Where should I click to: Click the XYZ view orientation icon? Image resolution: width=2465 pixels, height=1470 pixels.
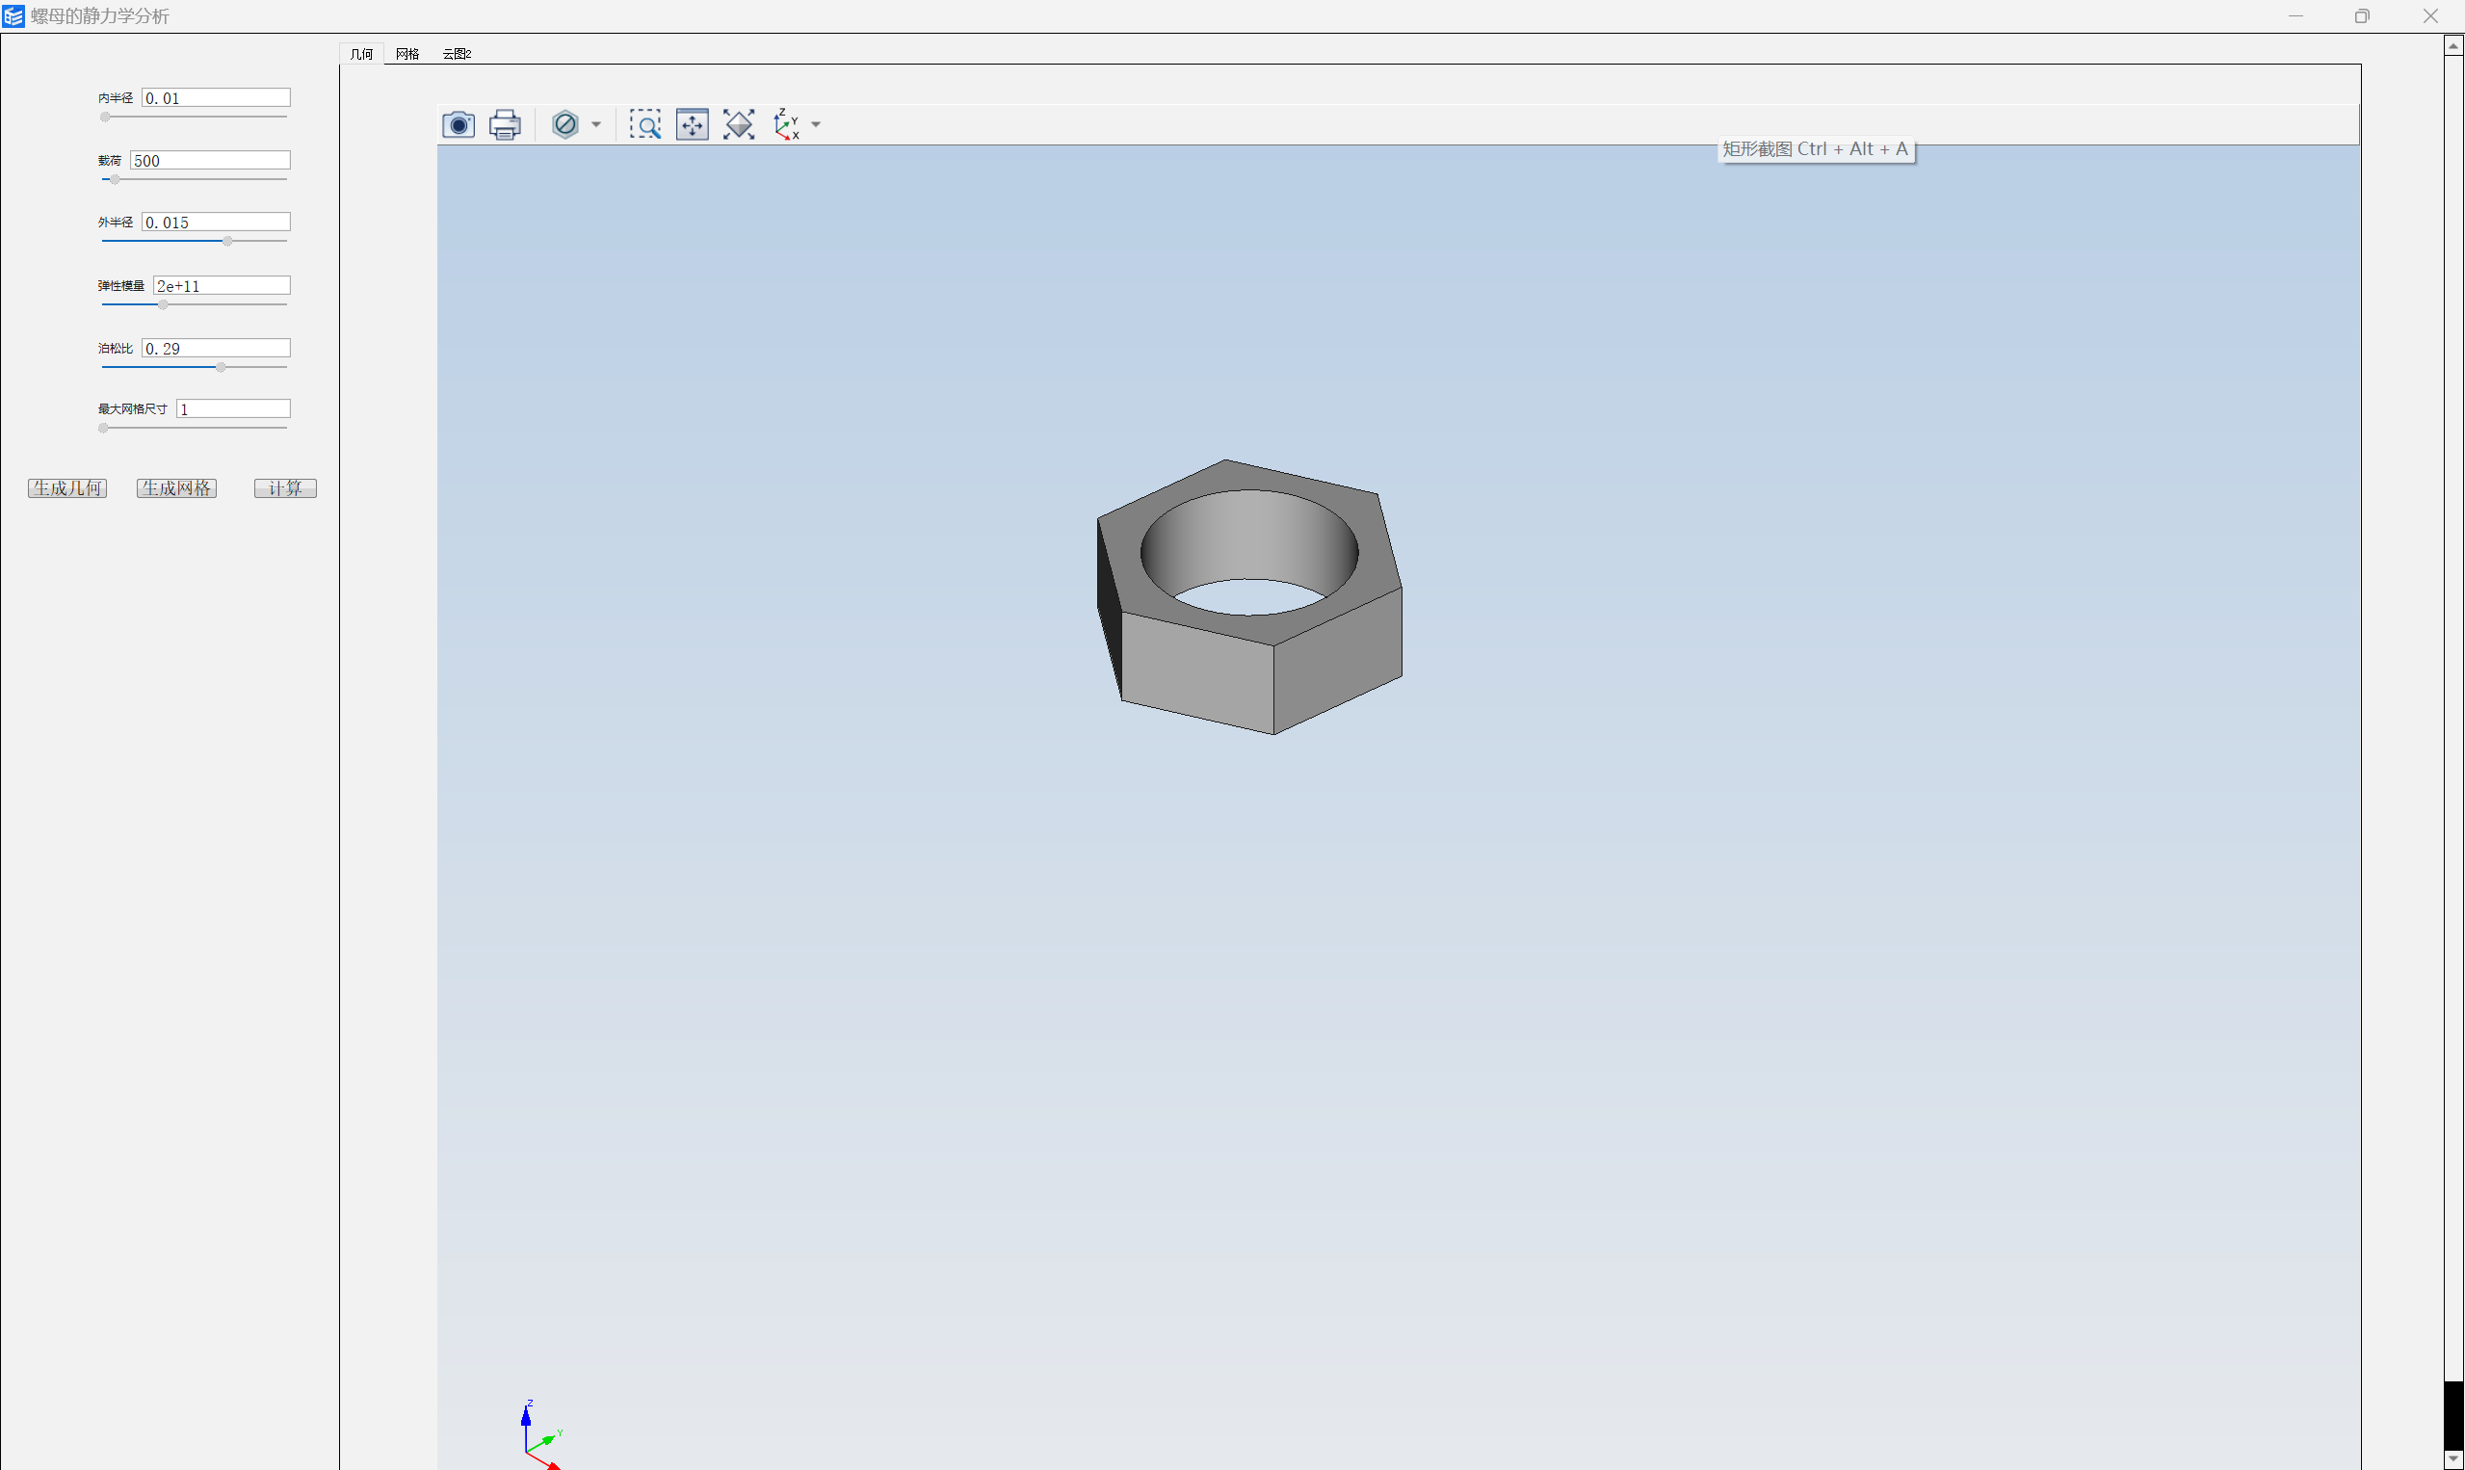(786, 125)
